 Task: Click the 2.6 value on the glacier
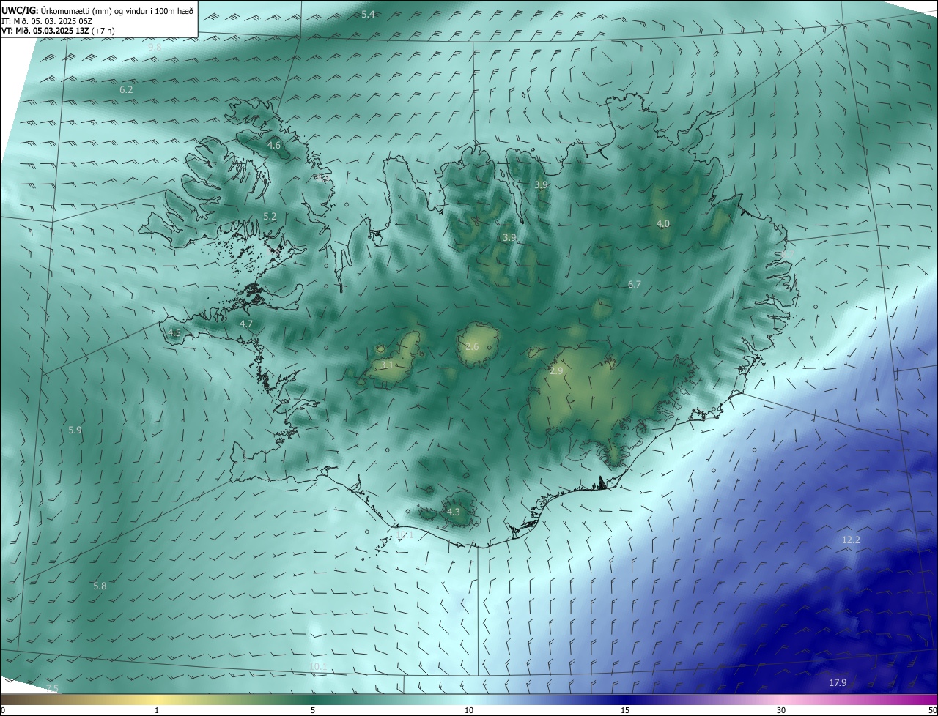click(x=472, y=347)
